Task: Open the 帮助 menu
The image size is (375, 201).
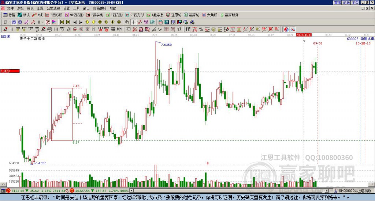Action: pyautogui.click(x=113, y=8)
